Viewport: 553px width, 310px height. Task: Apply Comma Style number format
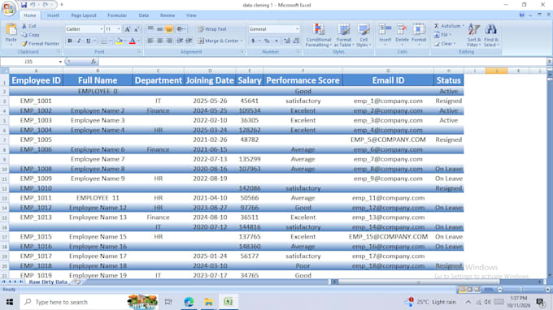(276, 41)
